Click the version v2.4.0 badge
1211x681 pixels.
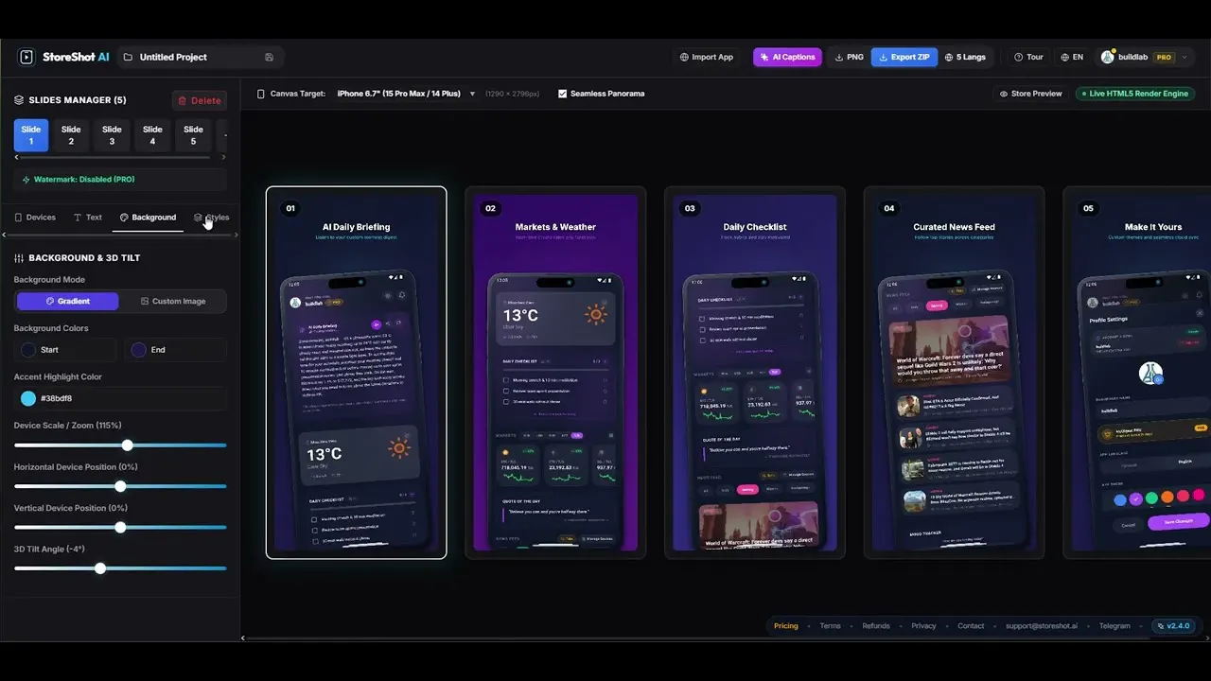(x=1173, y=625)
